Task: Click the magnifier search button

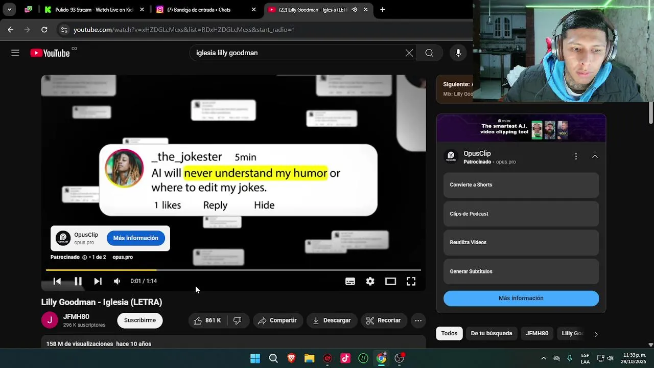Action: pyautogui.click(x=429, y=53)
